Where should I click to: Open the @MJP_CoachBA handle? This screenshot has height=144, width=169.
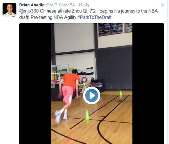60,5
